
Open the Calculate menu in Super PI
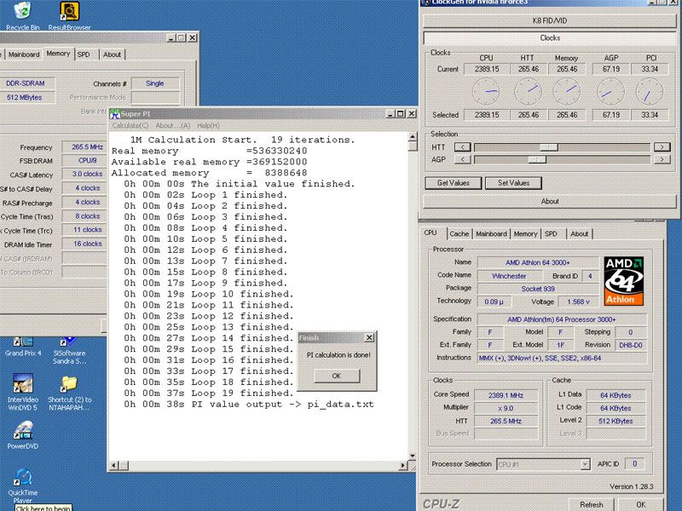[130, 126]
